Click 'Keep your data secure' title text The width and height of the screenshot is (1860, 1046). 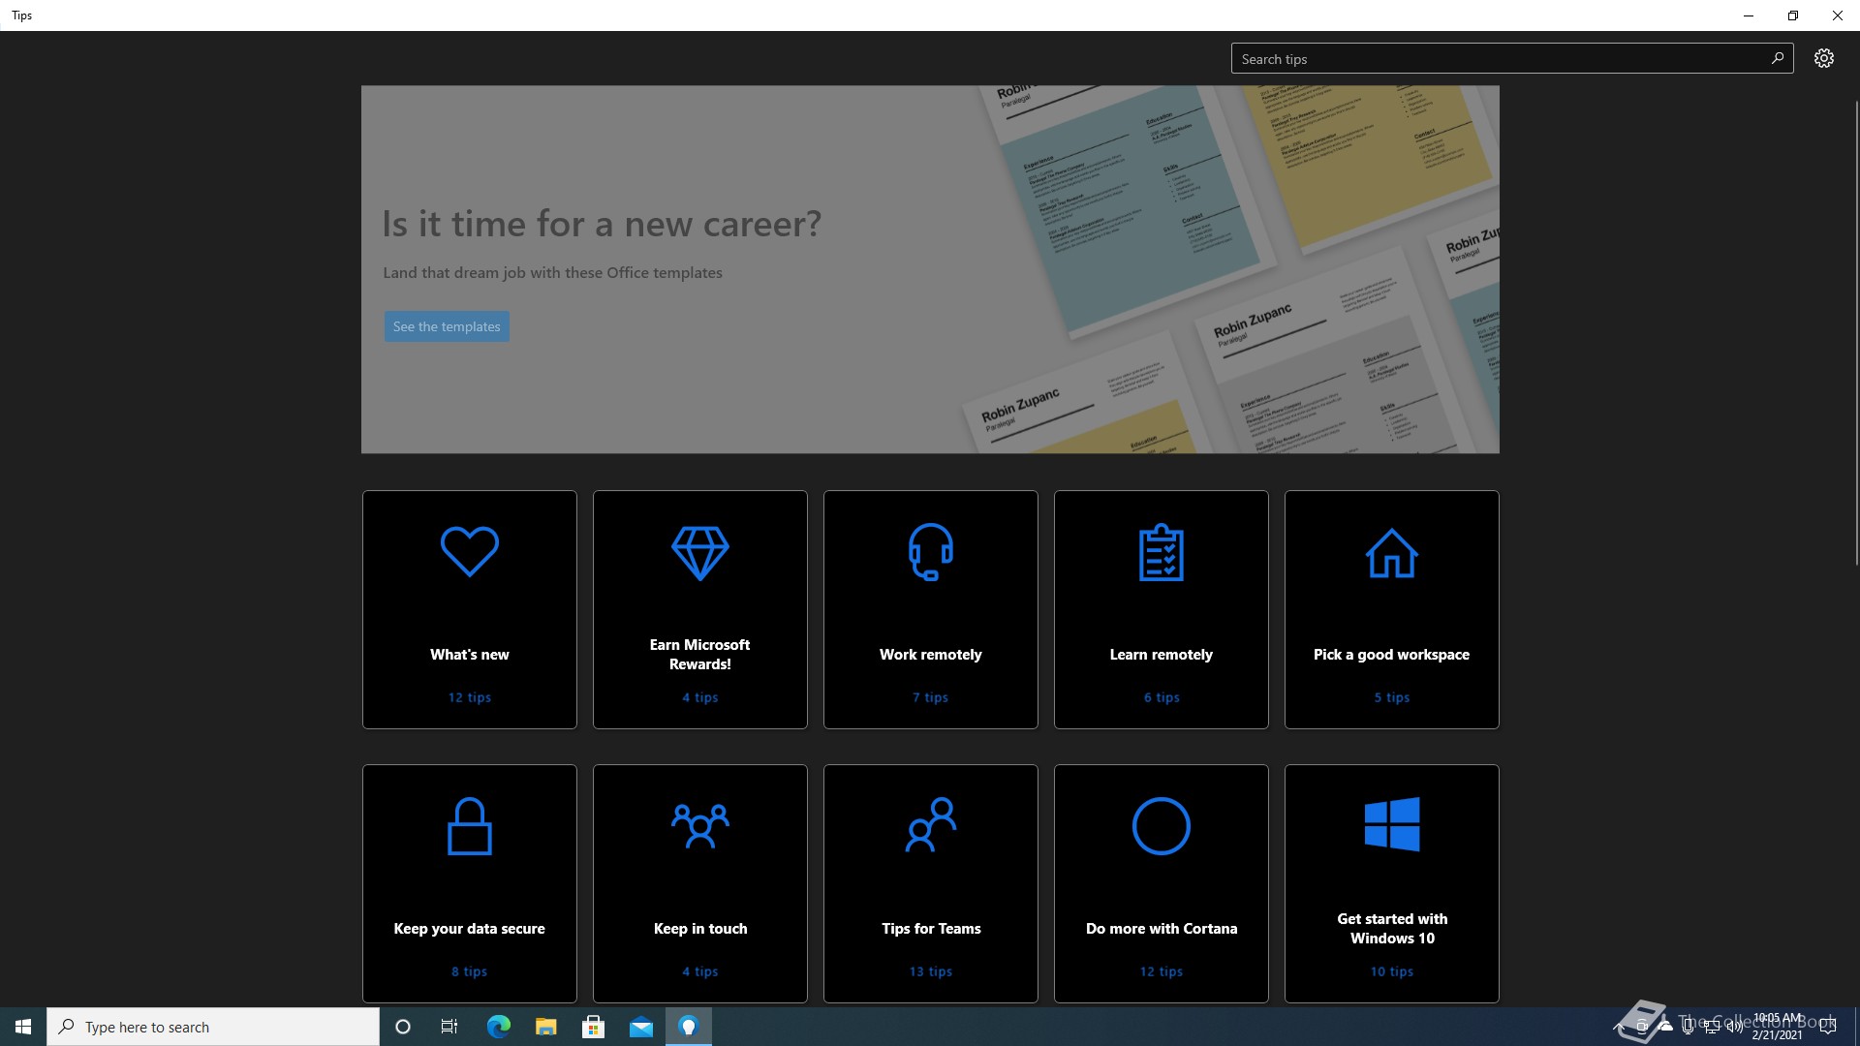click(470, 929)
